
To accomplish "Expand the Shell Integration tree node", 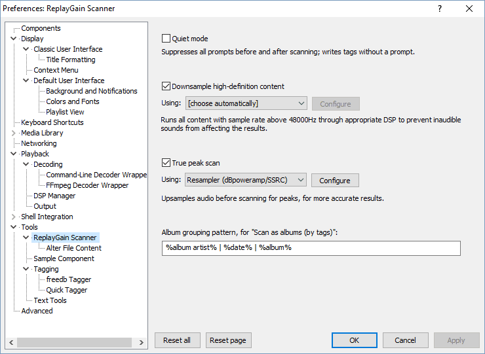I will [x=14, y=217].
